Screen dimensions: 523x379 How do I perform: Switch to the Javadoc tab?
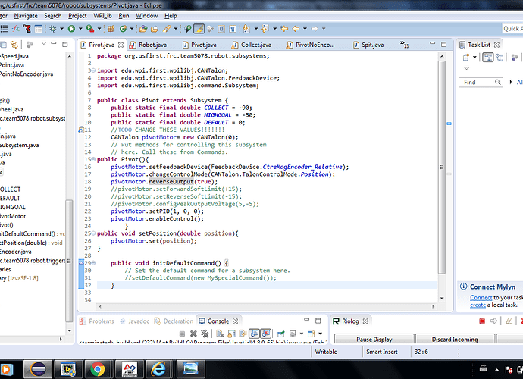click(x=135, y=321)
